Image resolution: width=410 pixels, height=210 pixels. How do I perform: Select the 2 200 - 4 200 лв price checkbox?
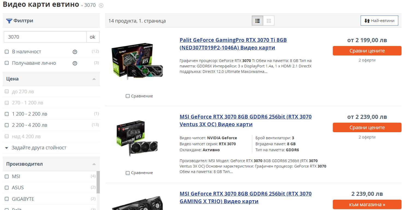tap(7, 125)
